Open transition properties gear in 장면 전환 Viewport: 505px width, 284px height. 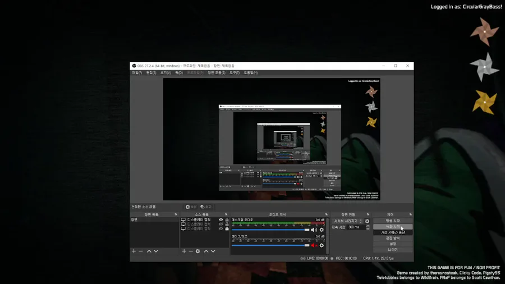[x=367, y=221]
